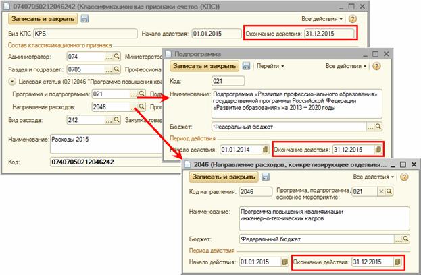The image size is (421, 275).
Task: Click the save diskette icon in Подпрограмма window
Action: coord(247,66)
